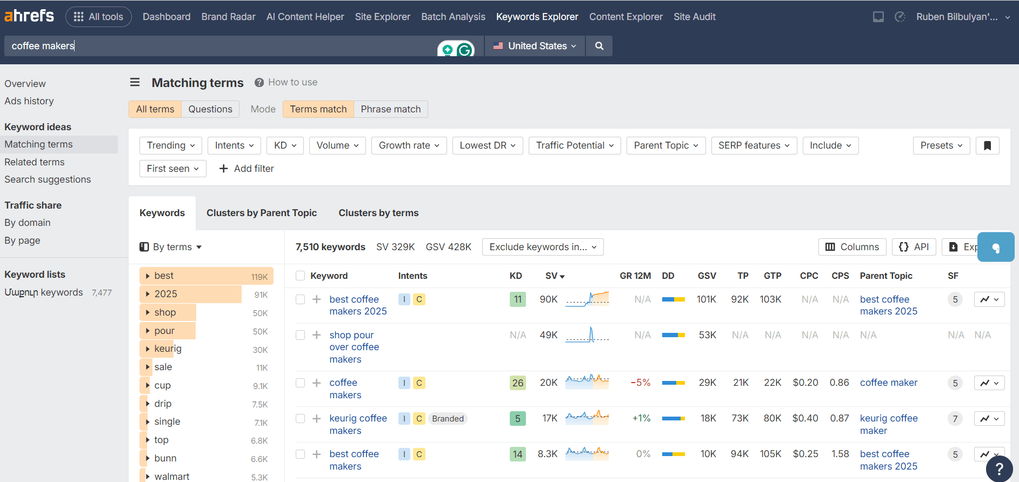Open the United States country dropdown
Viewport: 1019px width, 482px height.
tap(535, 46)
